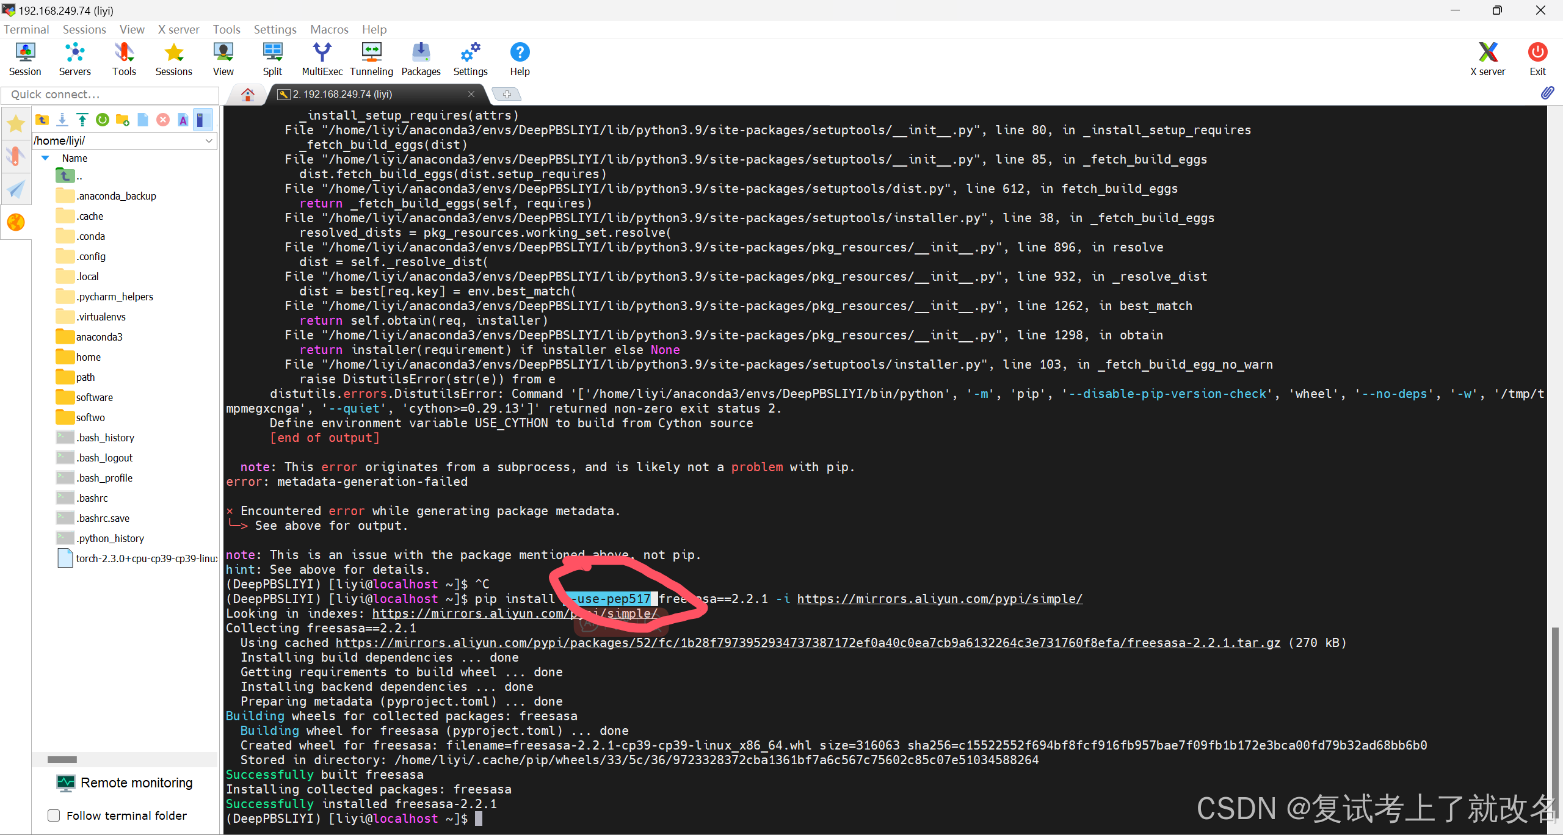The height and width of the screenshot is (835, 1563).
Task: Click the SFTP upload arrow icon
Action: click(x=82, y=120)
